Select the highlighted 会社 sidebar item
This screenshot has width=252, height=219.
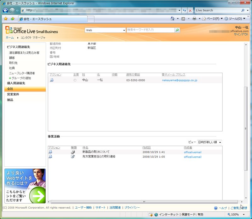click(25, 89)
